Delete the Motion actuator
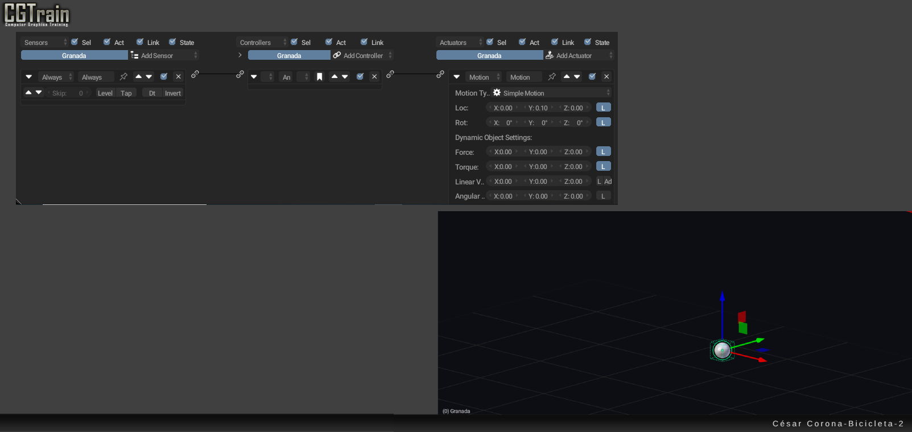This screenshot has width=912, height=432. pyautogui.click(x=606, y=77)
